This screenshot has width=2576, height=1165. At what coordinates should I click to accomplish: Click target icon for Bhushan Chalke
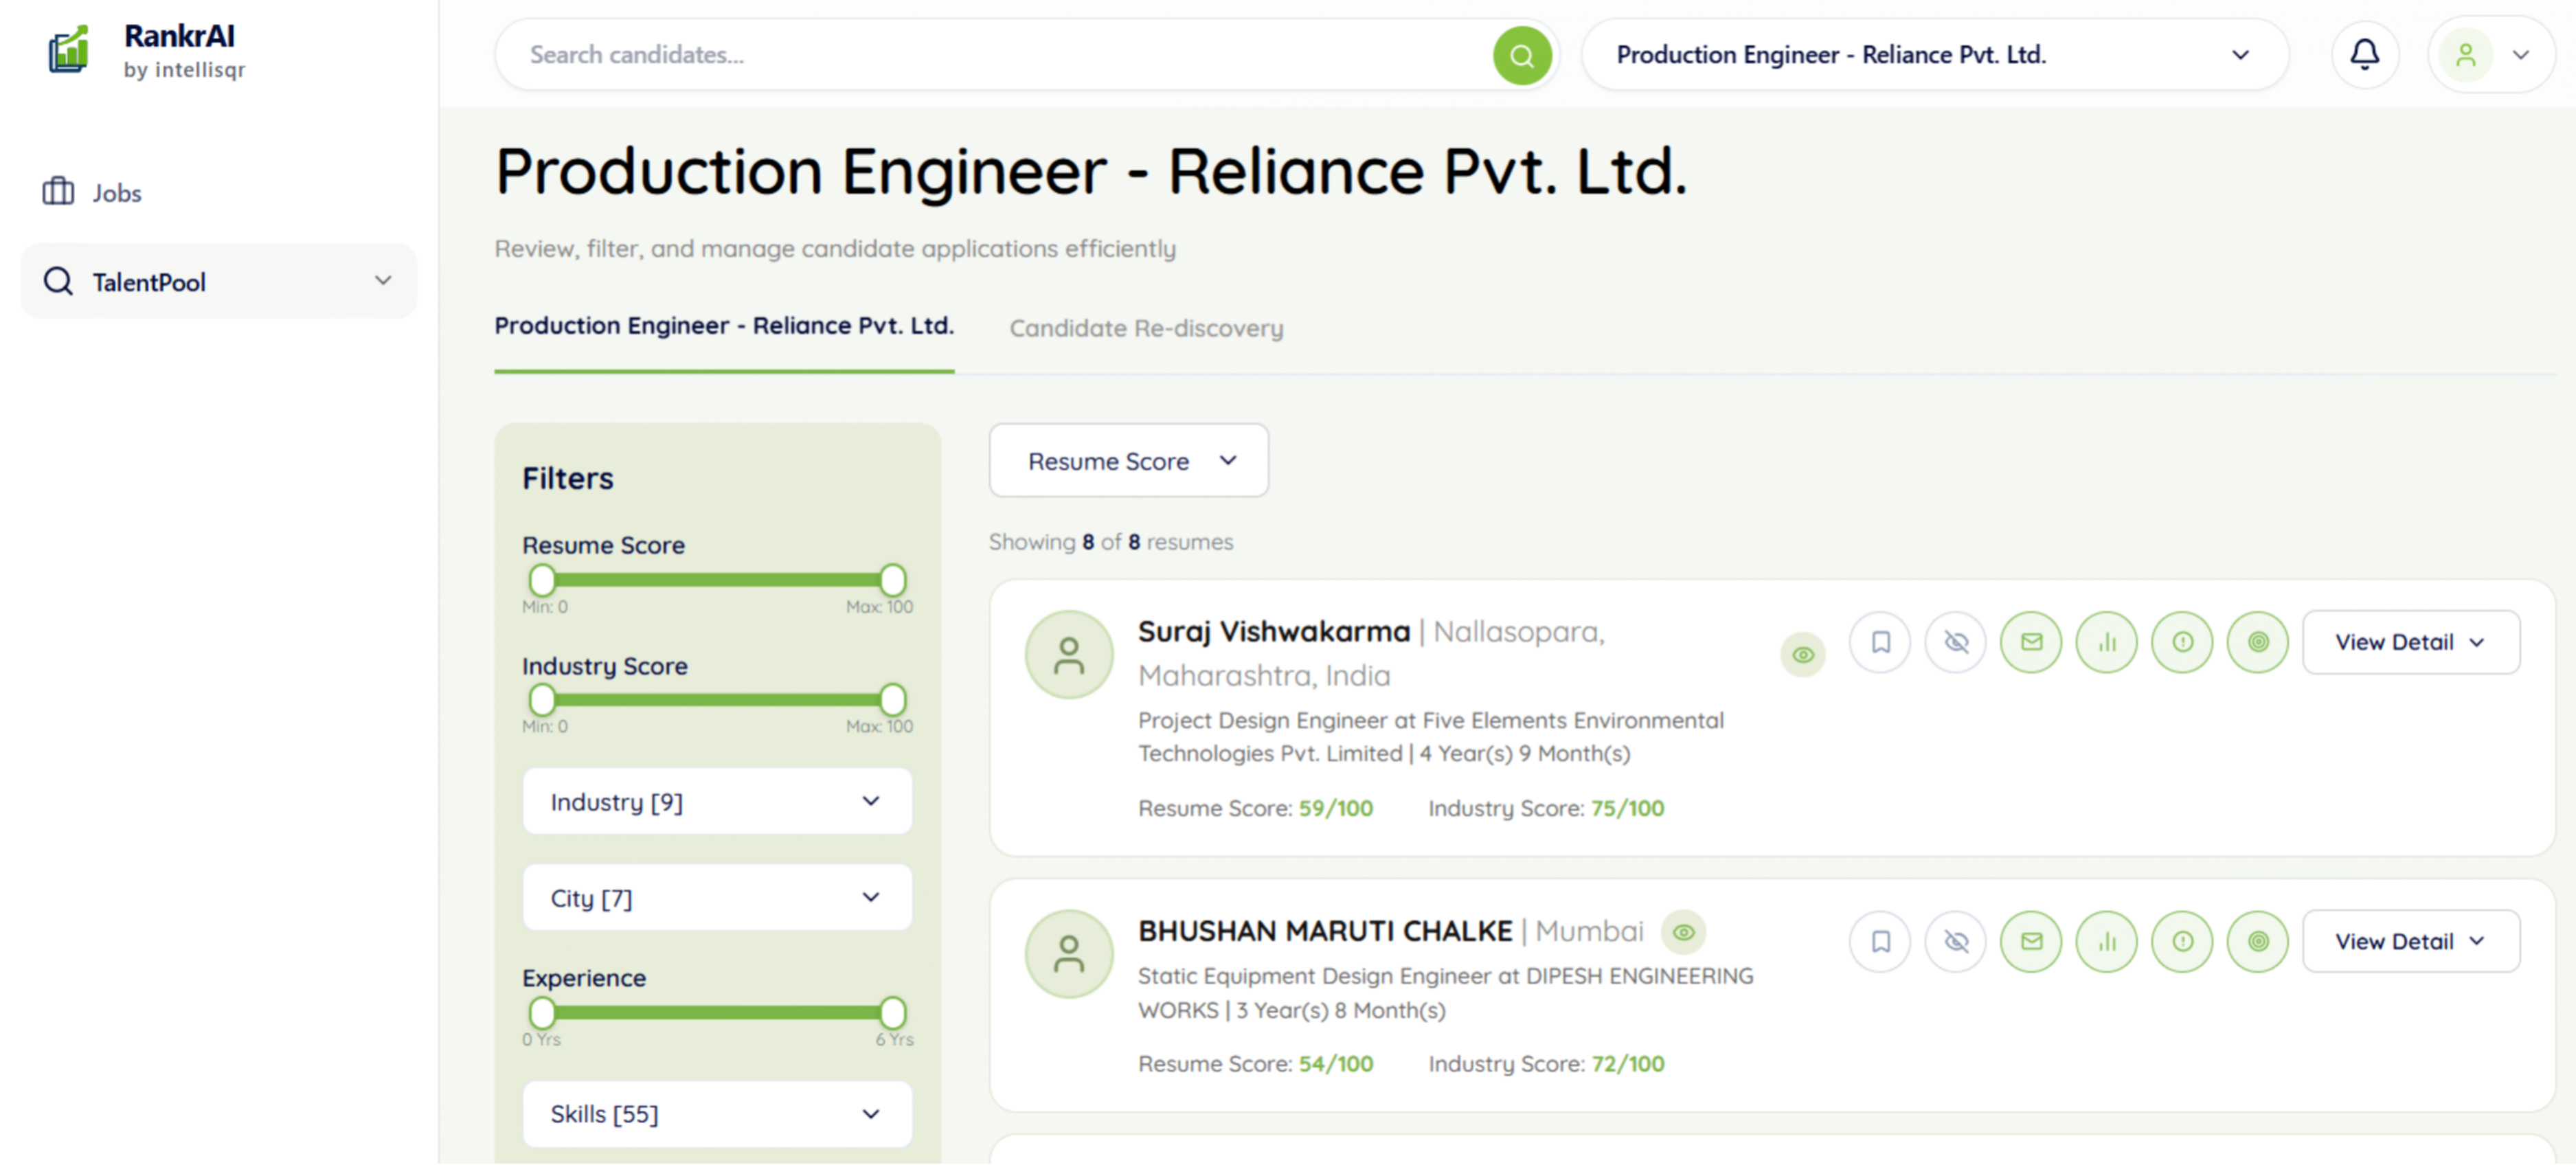pyautogui.click(x=2258, y=941)
